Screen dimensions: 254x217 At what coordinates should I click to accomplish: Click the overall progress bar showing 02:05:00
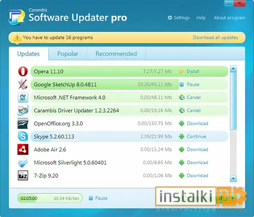click(x=50, y=198)
